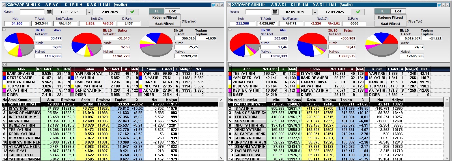Select TEB YATIRIM row in right window list
Image resolution: width=452 pixels, height=161 pixels.
[x=336, y=117]
